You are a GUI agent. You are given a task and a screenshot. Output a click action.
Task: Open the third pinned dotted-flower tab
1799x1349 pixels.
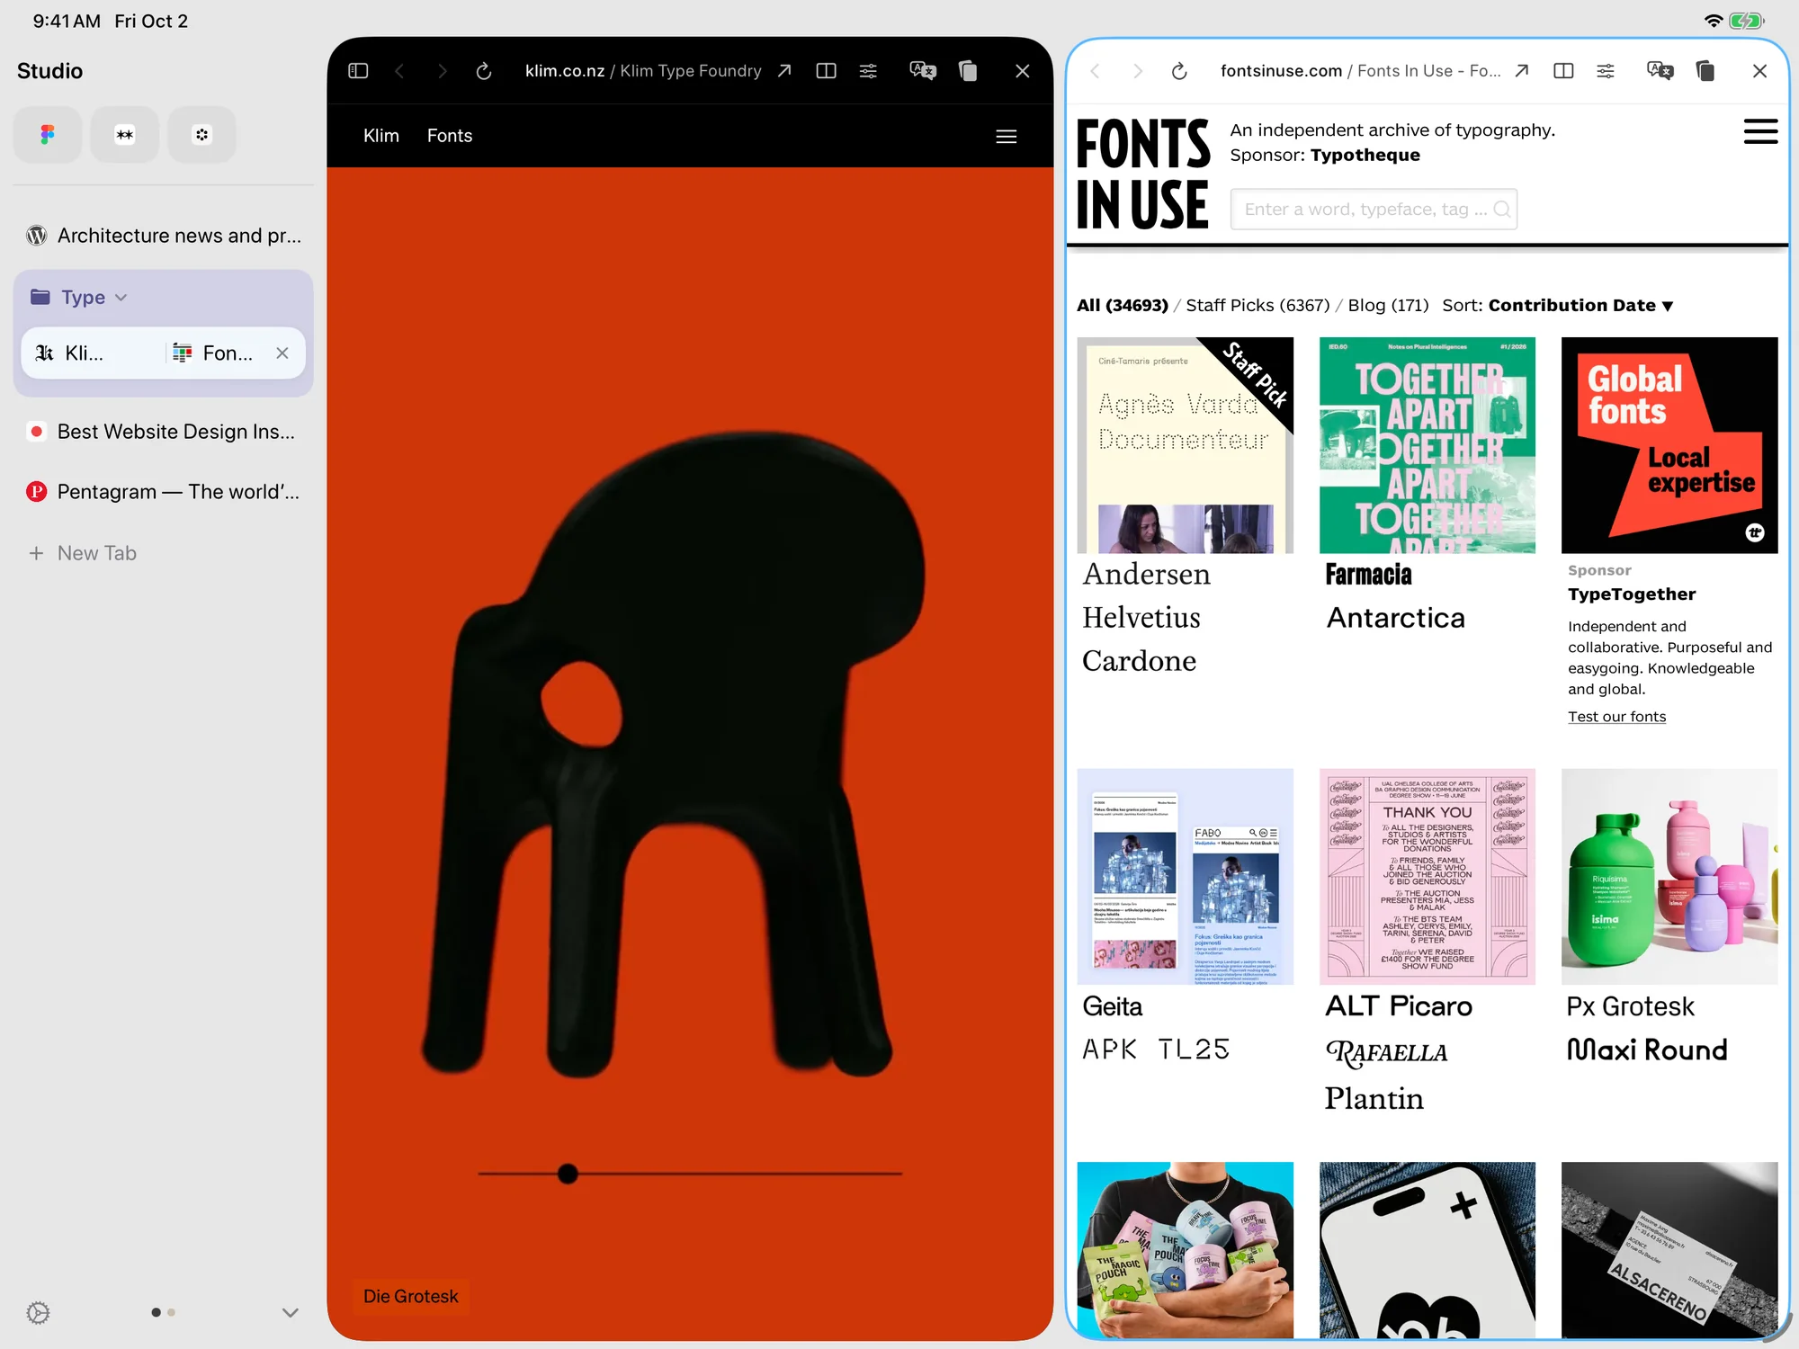pyautogui.click(x=202, y=135)
